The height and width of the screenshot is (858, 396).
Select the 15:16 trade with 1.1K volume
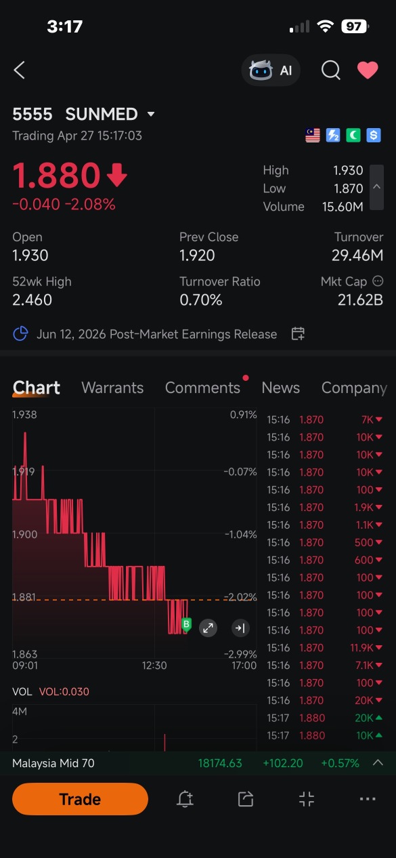(x=325, y=525)
